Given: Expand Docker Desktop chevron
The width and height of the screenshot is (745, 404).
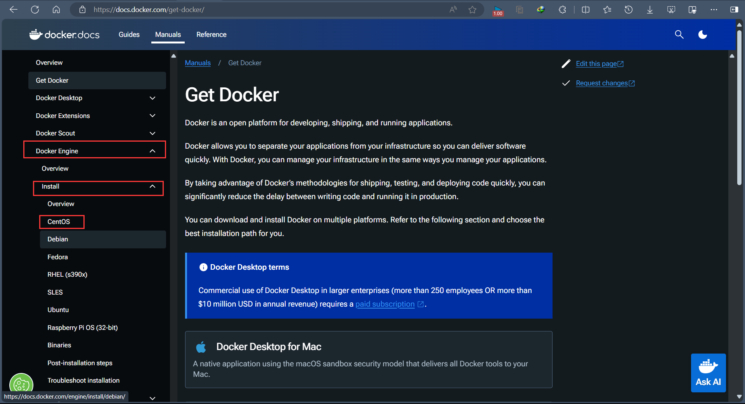Looking at the screenshot, I should 152,98.
